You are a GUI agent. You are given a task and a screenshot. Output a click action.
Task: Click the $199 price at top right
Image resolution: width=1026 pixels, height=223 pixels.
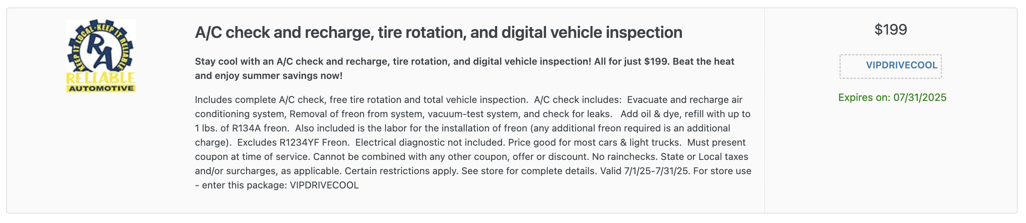coord(891,30)
